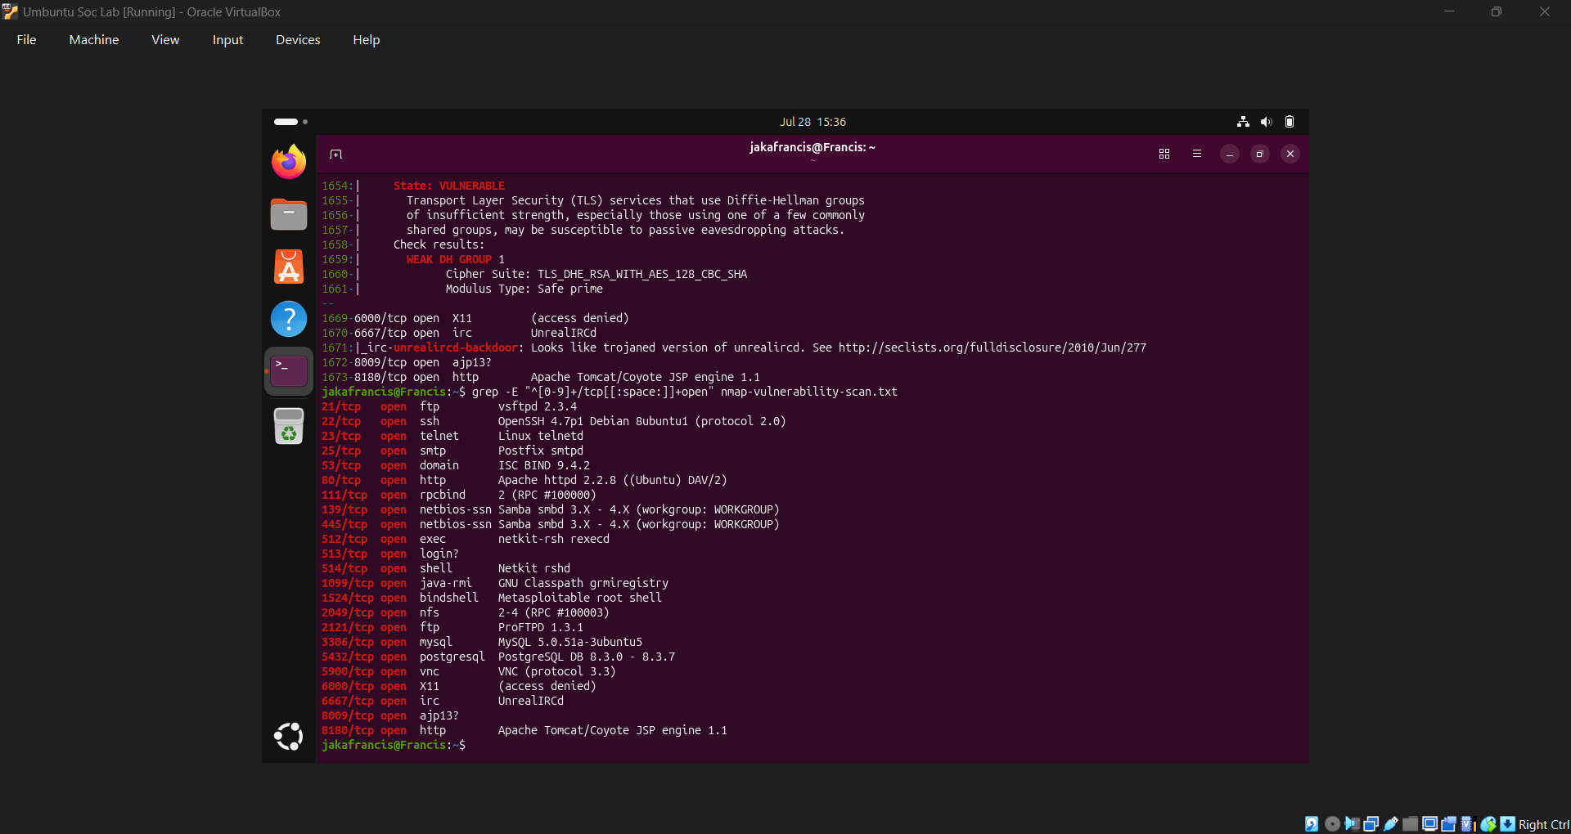Click 'Apache httpd 2.2.8' version text
1571x834 pixels.
point(557,480)
